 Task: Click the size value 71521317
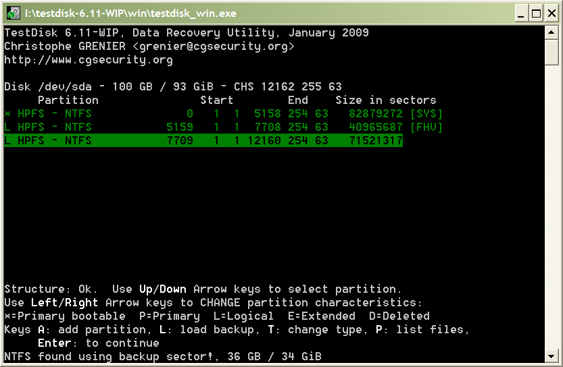coord(376,140)
